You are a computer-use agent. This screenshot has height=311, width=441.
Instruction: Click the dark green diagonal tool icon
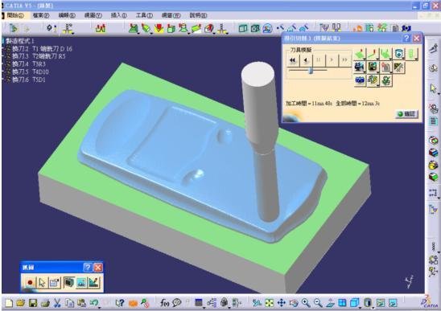tap(399, 68)
